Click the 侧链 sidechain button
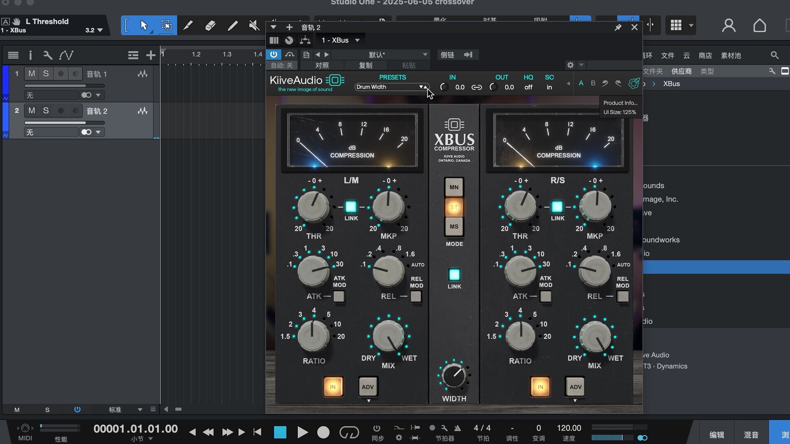790x444 pixels. [447, 55]
